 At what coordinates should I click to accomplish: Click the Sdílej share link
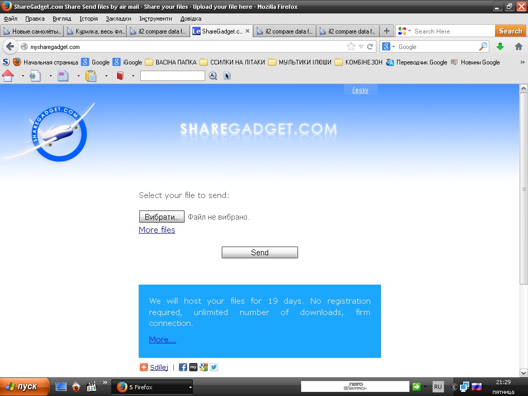[159, 367]
